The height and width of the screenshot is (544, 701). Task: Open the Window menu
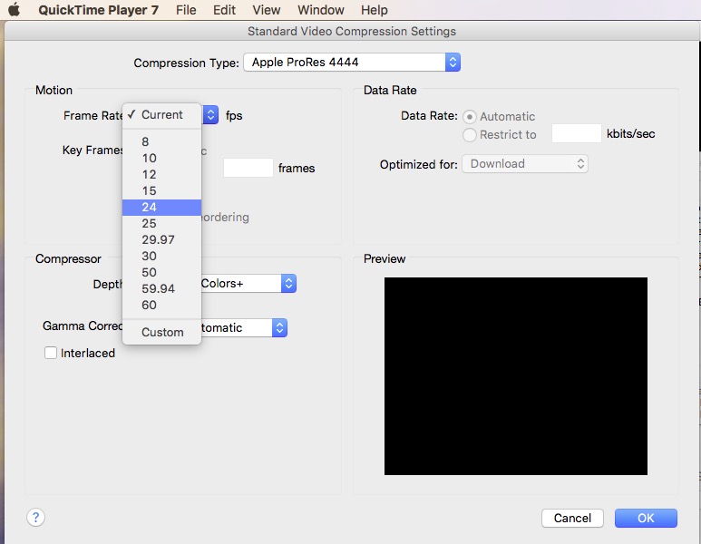[321, 10]
